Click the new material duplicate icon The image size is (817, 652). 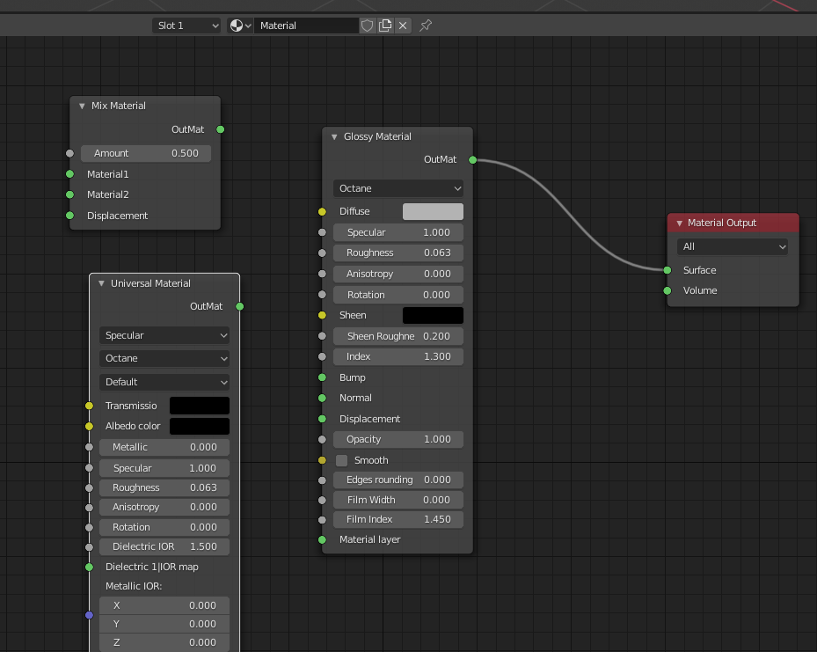point(385,26)
